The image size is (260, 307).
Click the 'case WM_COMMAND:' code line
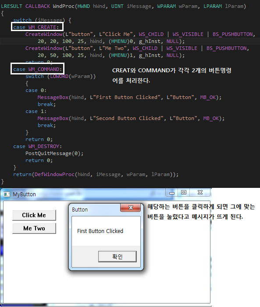[x=37, y=69]
